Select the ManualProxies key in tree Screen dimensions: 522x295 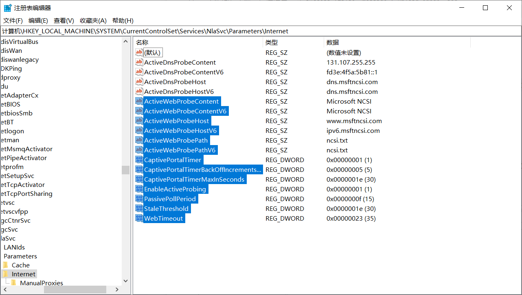[x=42, y=283]
